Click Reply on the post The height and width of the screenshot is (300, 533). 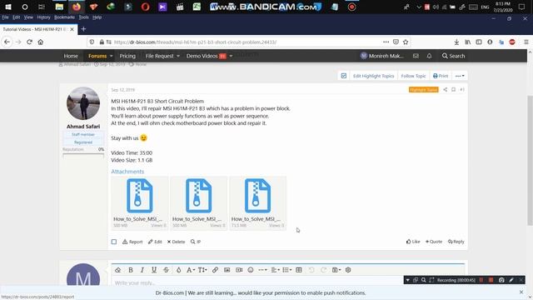(456, 242)
